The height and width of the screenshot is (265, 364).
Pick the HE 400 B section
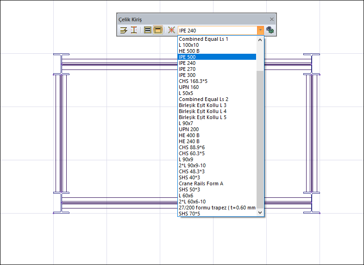pyautogui.click(x=216, y=135)
